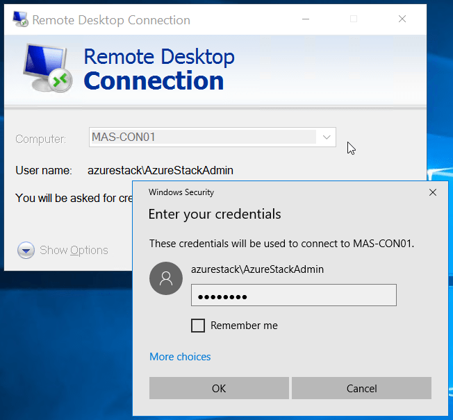Close the Remote Desktop Connection window

pos(402,19)
